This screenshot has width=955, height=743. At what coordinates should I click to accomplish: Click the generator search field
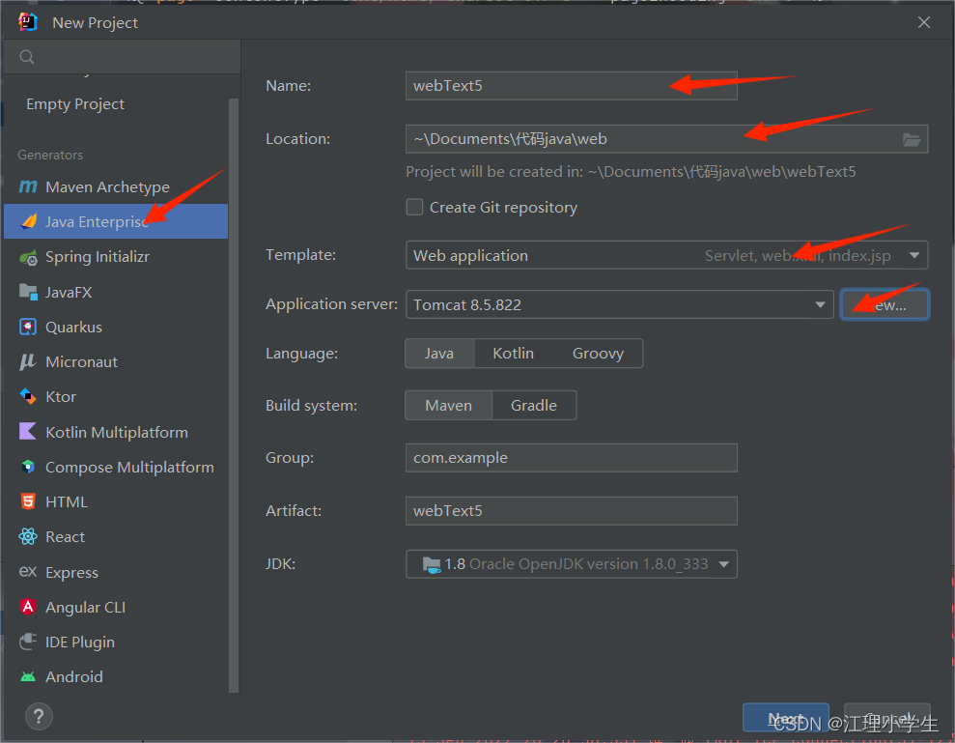122,57
